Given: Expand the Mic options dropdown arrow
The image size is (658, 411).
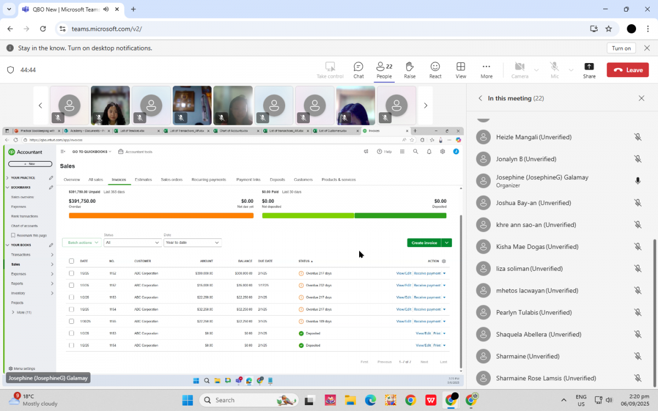Looking at the screenshot, I should tap(571, 70).
